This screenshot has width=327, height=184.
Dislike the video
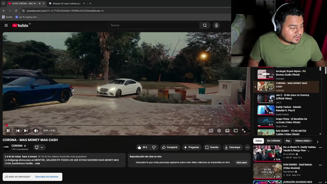point(154,147)
